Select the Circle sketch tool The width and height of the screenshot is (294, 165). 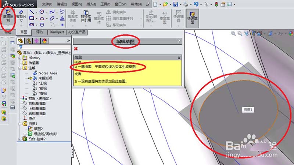42,12
